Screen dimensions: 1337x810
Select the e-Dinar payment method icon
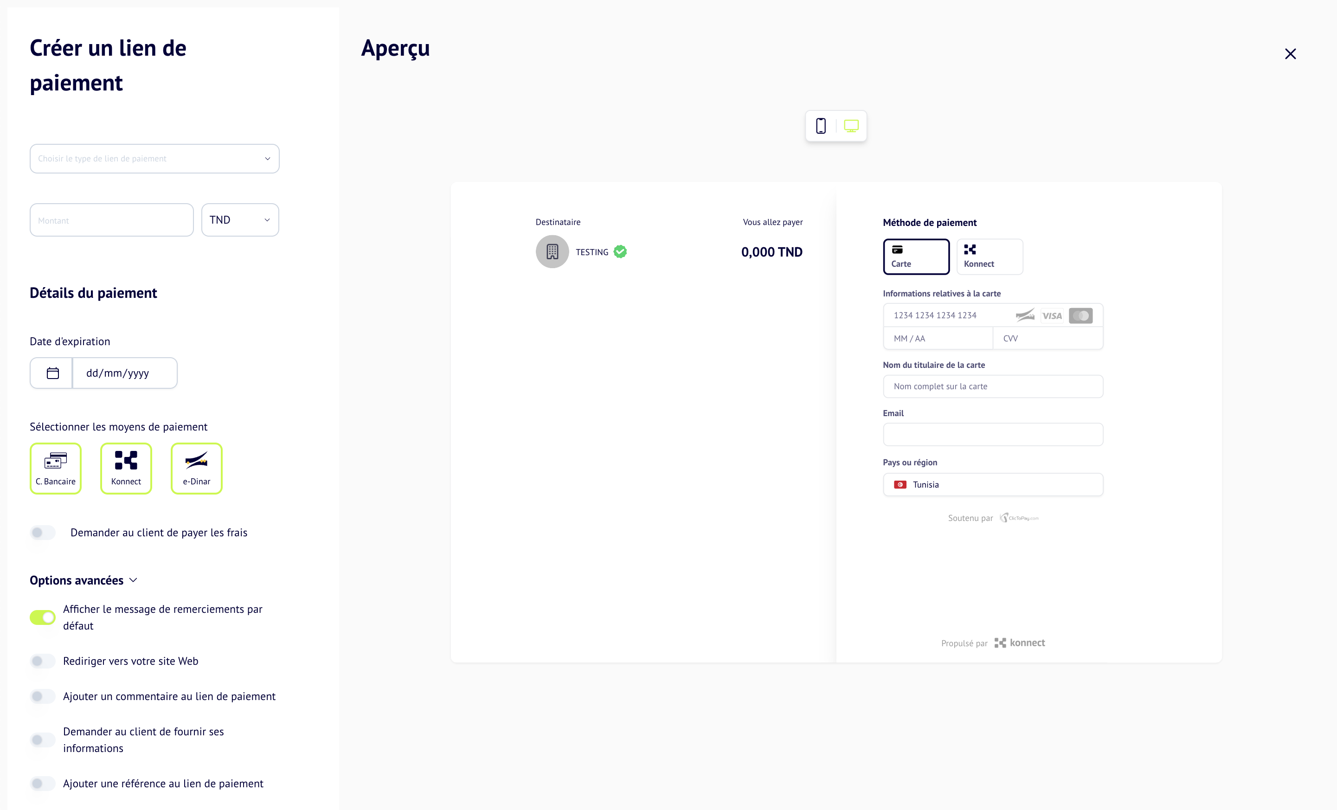(x=196, y=468)
